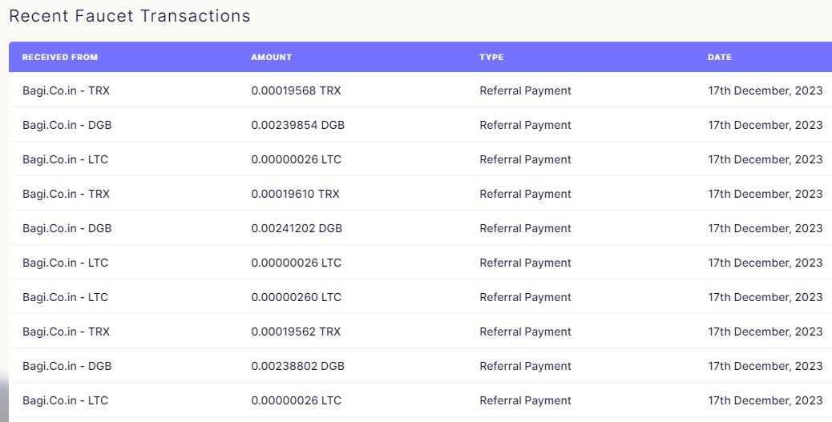This screenshot has width=832, height=422.
Task: Select the date in the 0.00000260 LTC row
Action: click(x=765, y=297)
